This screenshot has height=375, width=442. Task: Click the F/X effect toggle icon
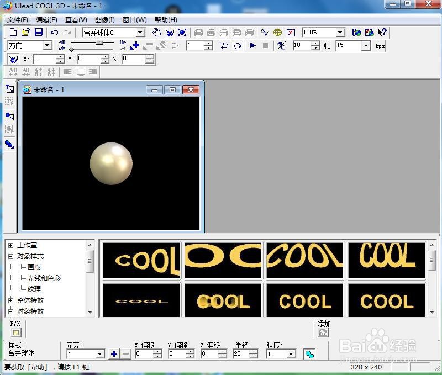16,332
